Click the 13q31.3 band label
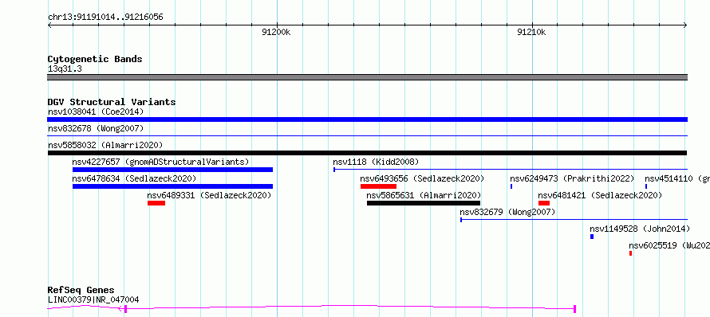710x317 pixels. 65,69
